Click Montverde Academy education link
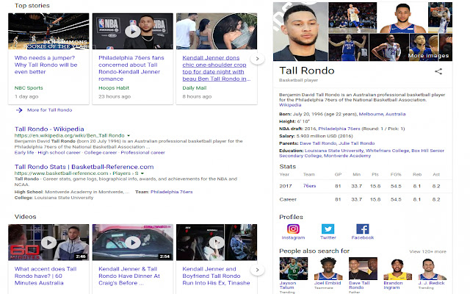 pos(347,156)
